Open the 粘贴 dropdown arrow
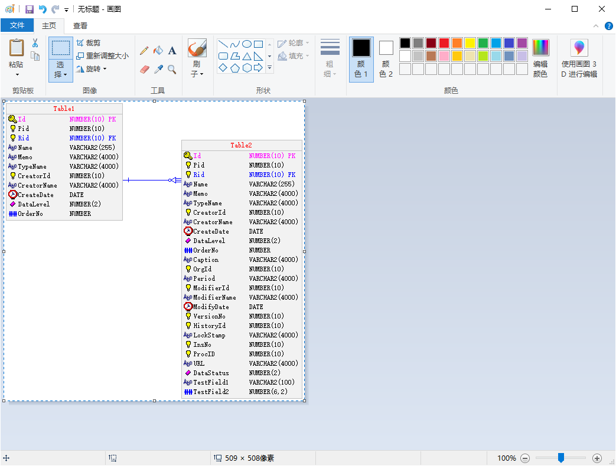This screenshot has width=616, height=466. 17,74
